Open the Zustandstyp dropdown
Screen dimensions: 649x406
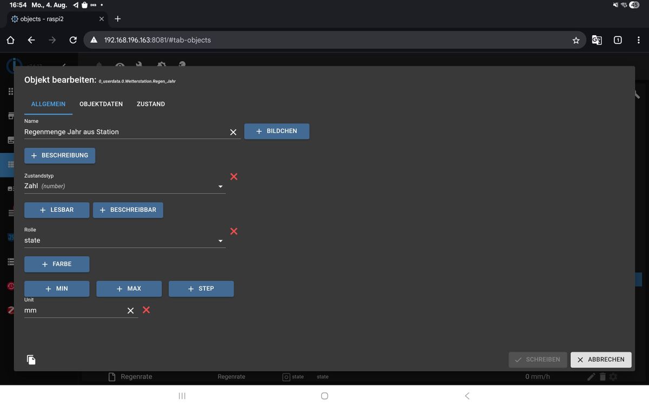point(125,186)
